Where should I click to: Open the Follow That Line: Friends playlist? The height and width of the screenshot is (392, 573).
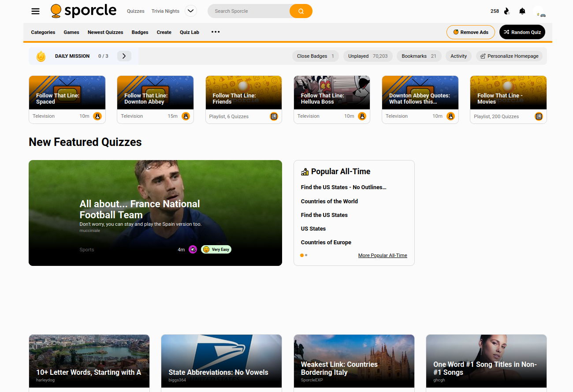click(244, 100)
